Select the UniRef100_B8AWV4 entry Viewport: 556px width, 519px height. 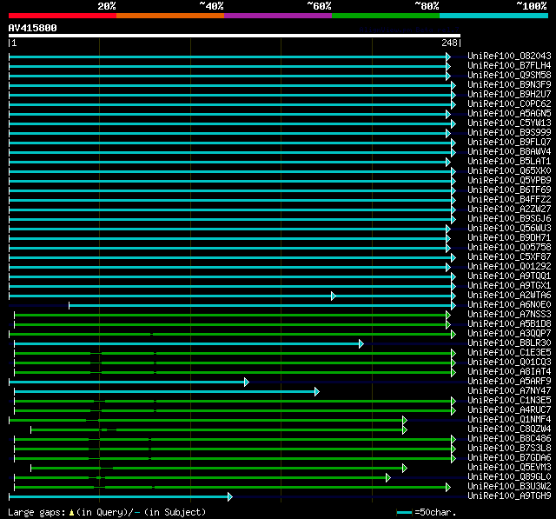tap(509, 152)
